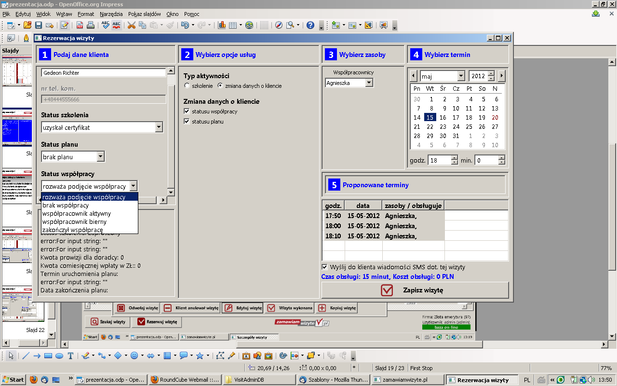The height and width of the screenshot is (386, 617).
Task: Select day 20 in the calendar
Action: pyautogui.click(x=495, y=117)
